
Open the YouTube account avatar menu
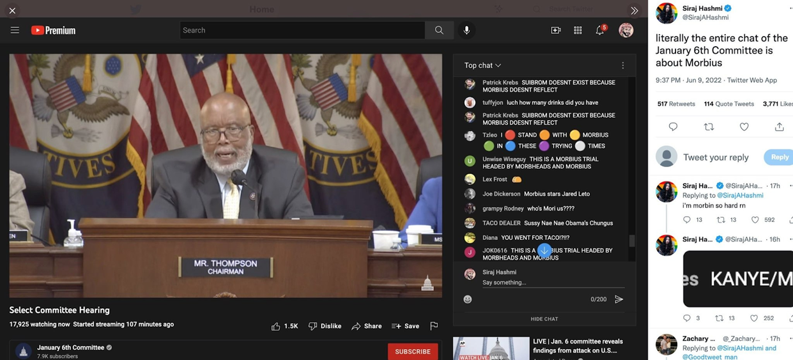tap(626, 30)
